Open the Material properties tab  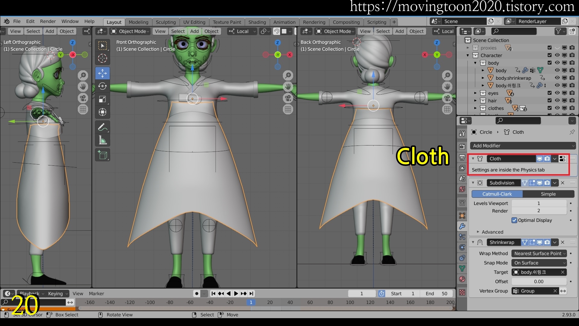point(462,279)
